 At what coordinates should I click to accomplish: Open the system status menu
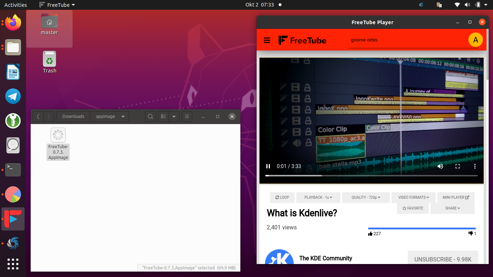click(471, 5)
